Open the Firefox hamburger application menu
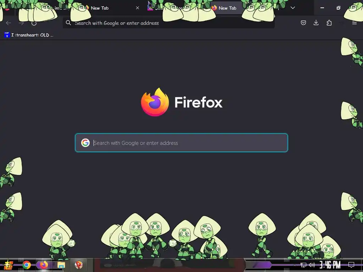363x272 pixels. pos(354,23)
